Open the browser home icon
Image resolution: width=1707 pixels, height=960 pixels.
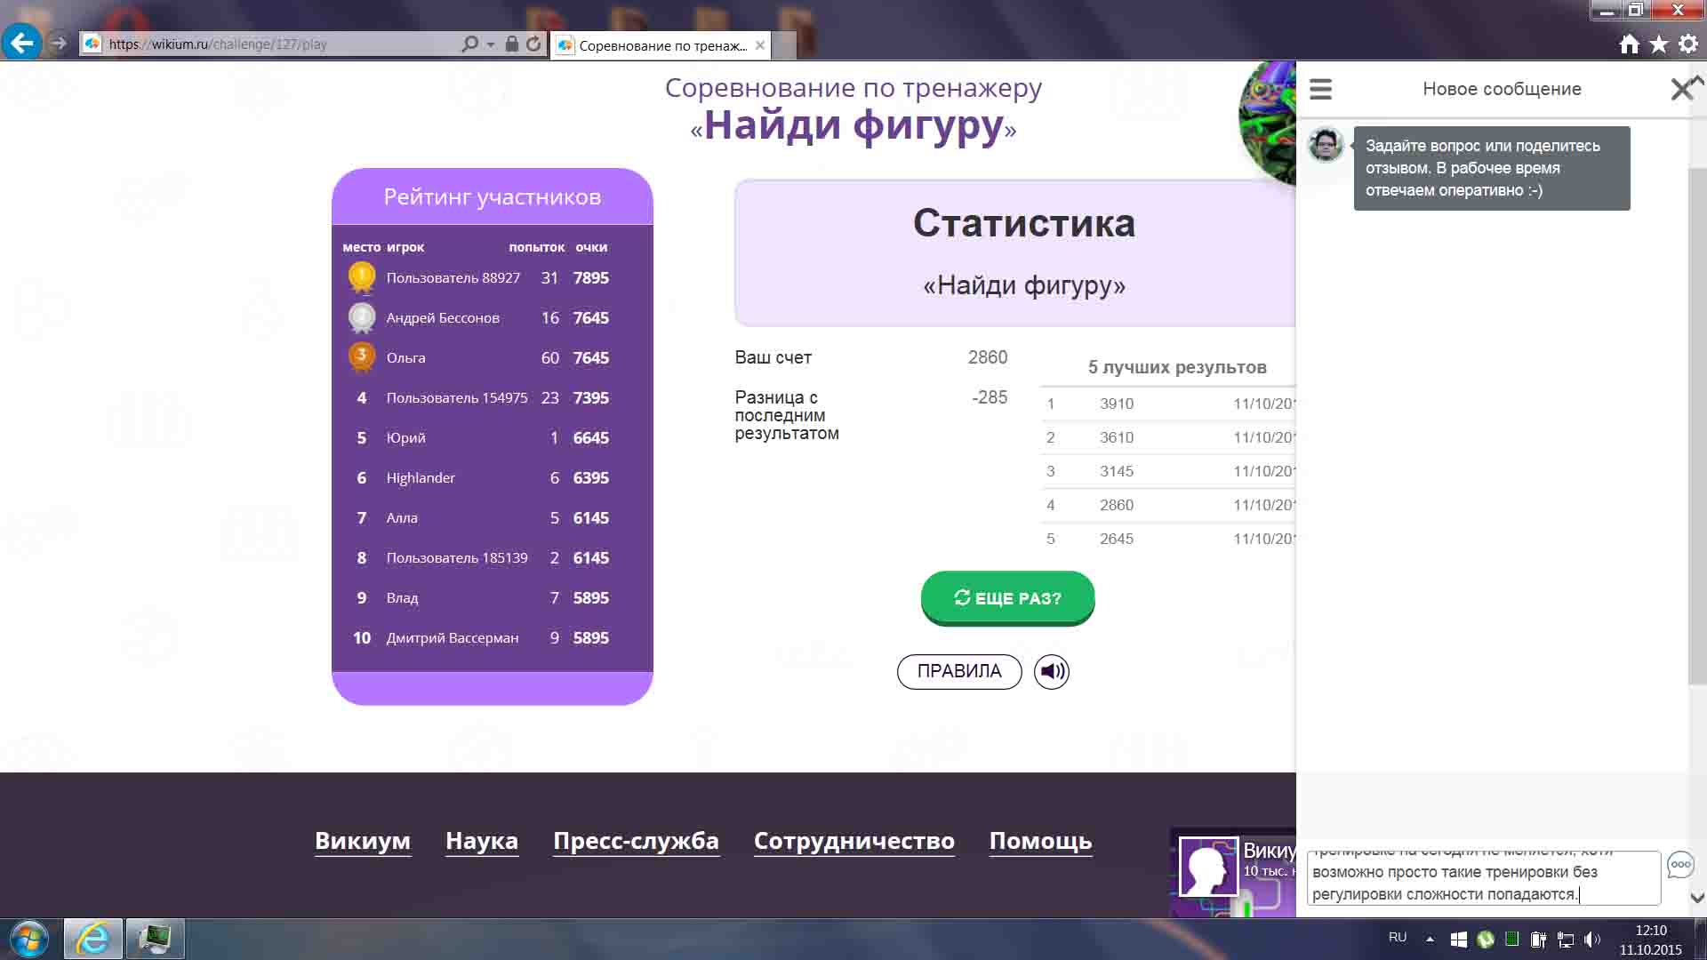pos(1629,44)
